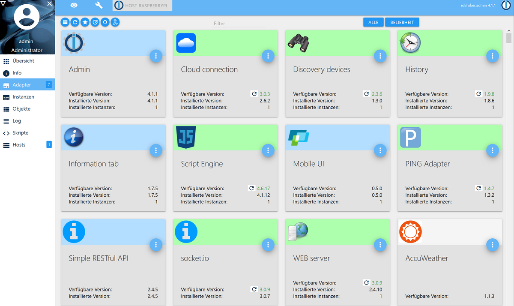Open the Objekte menu item
The width and height of the screenshot is (514, 306).
[27, 109]
